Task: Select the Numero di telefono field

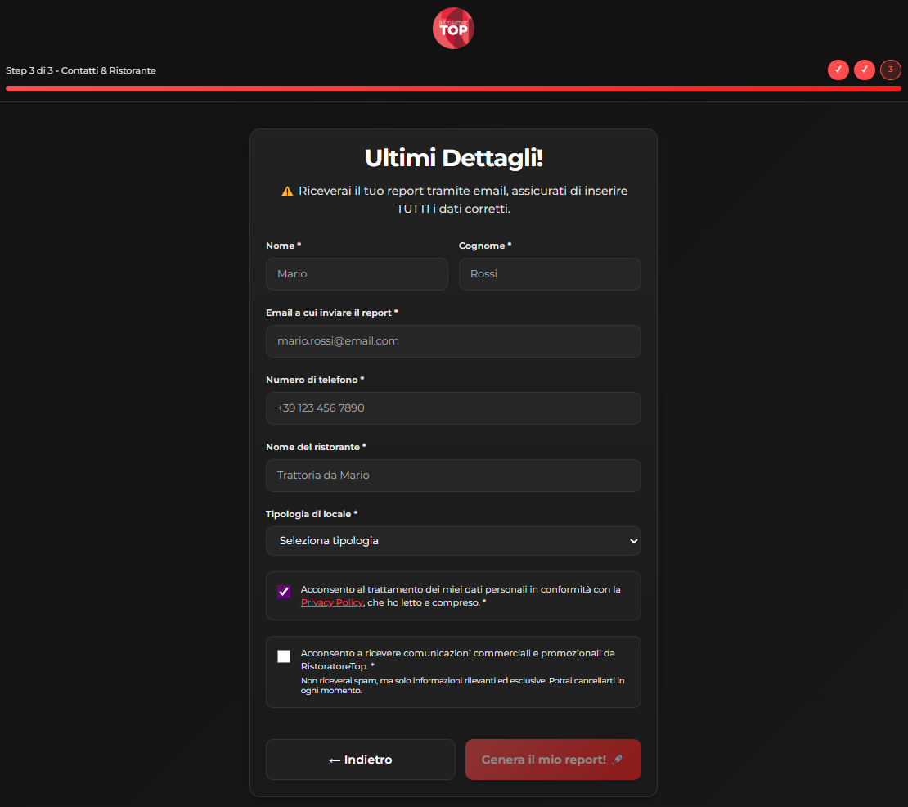Action: point(453,408)
